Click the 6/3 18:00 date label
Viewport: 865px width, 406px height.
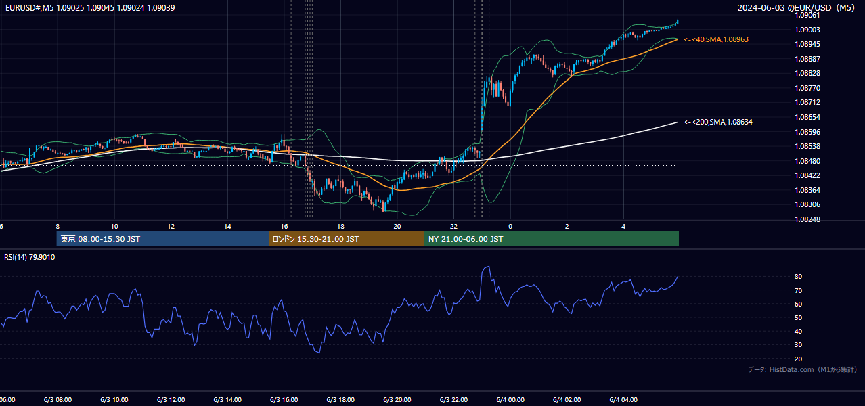[x=341, y=399]
